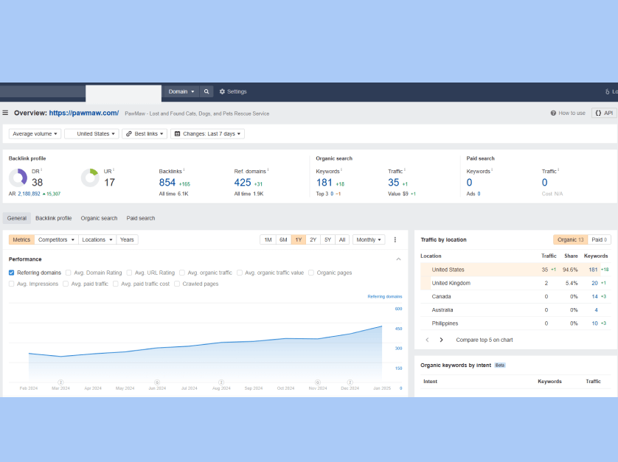Click the search magnifier icon in top bar
Screen dimensions: 618x462
click(207, 91)
